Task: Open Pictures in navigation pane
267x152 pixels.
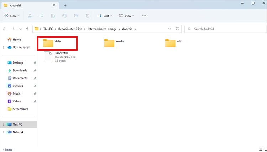Action: pos(15,86)
